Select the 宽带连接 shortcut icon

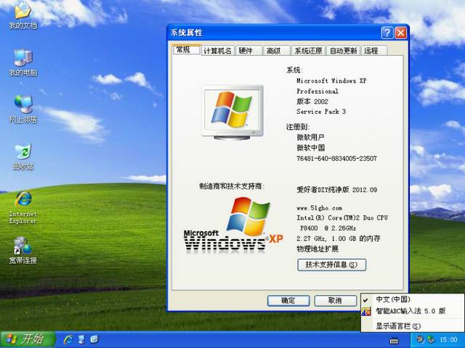pos(23,250)
